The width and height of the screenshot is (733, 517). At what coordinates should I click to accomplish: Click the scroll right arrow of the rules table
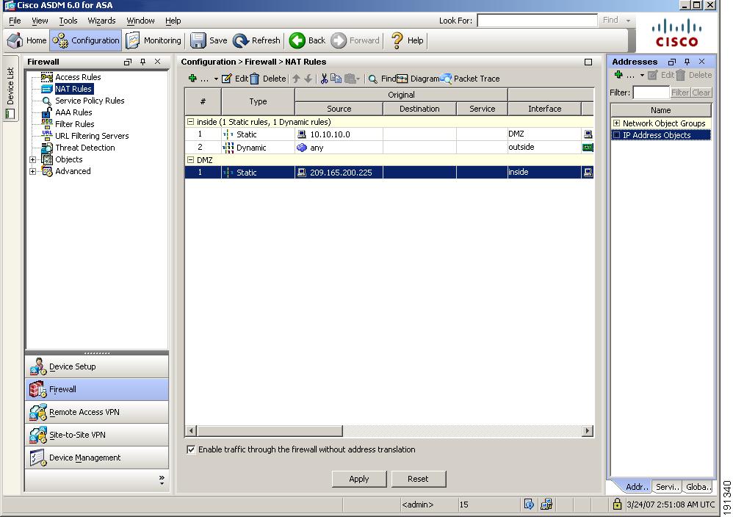(588, 430)
